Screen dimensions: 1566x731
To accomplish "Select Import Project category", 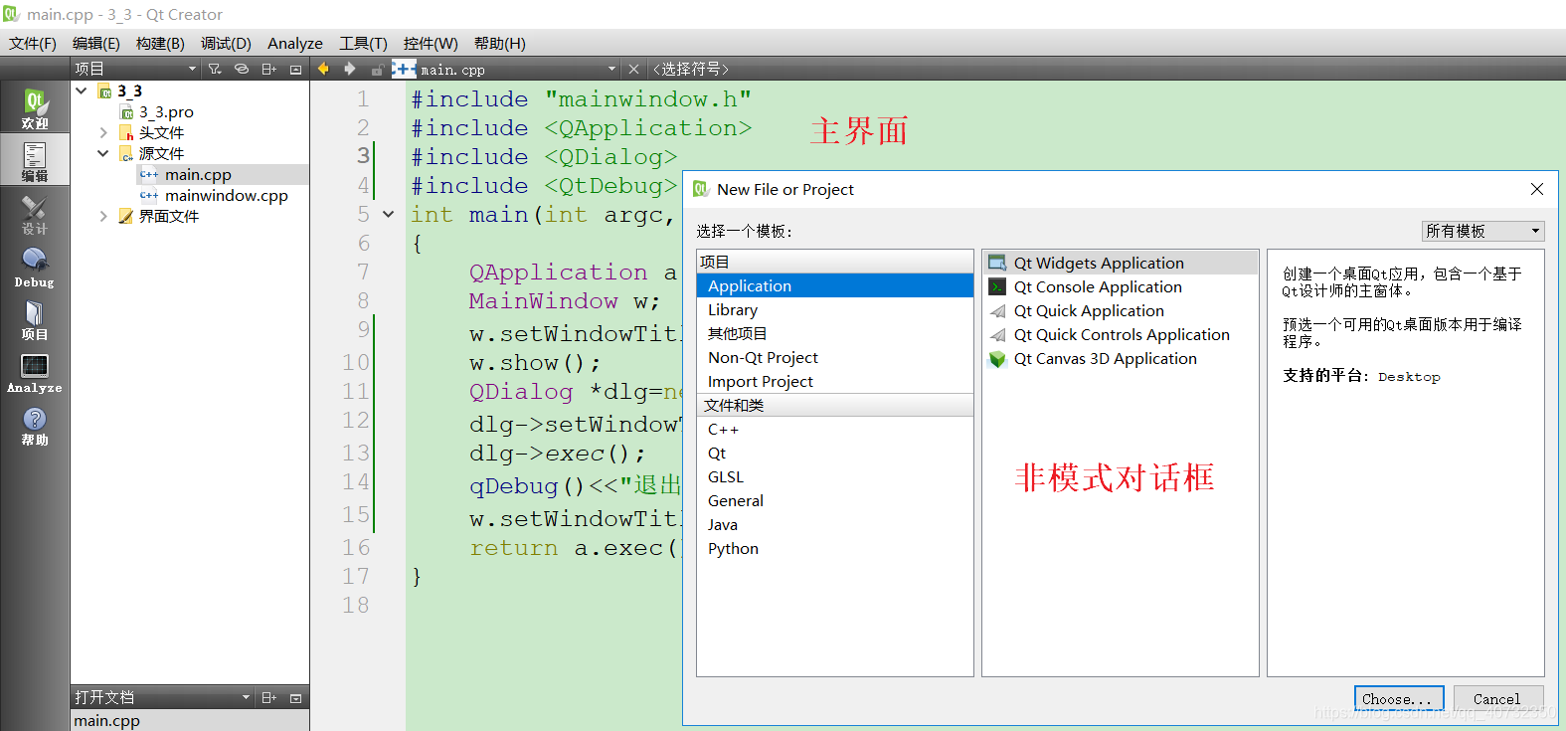I will click(x=835, y=381).
